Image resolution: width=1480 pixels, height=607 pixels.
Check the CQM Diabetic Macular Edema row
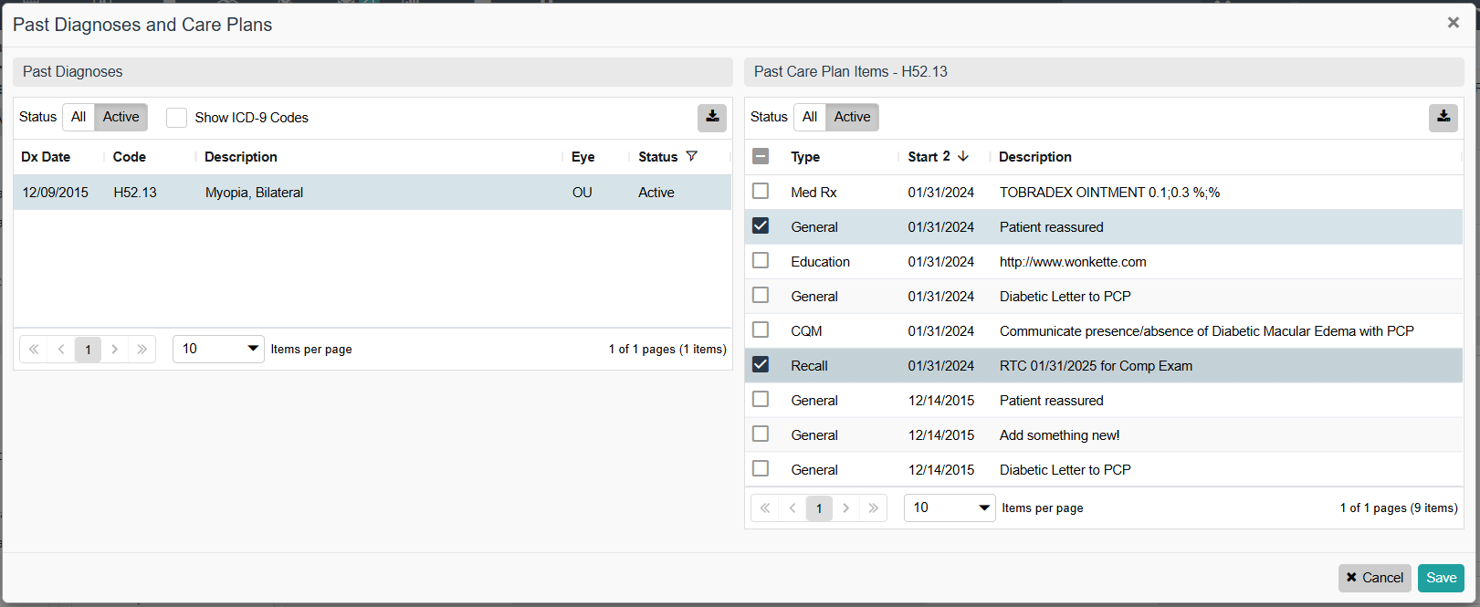click(761, 330)
